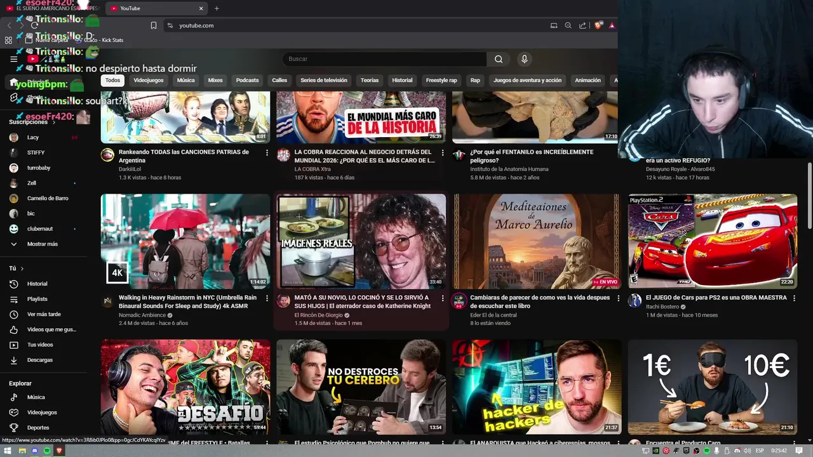Open Ozaco - Kick Stats bookmark
This screenshot has width=813, height=457.
tap(100, 40)
